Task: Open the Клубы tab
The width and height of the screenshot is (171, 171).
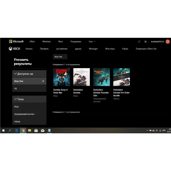Action: point(125,49)
